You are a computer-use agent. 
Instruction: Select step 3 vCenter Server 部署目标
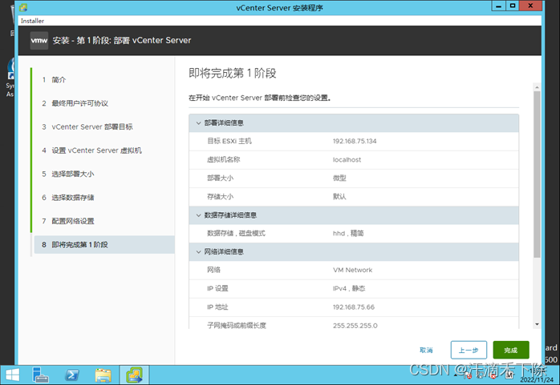click(x=91, y=126)
